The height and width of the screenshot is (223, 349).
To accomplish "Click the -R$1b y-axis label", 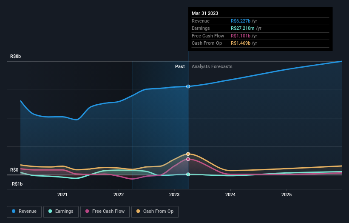I will (x=17, y=184).
